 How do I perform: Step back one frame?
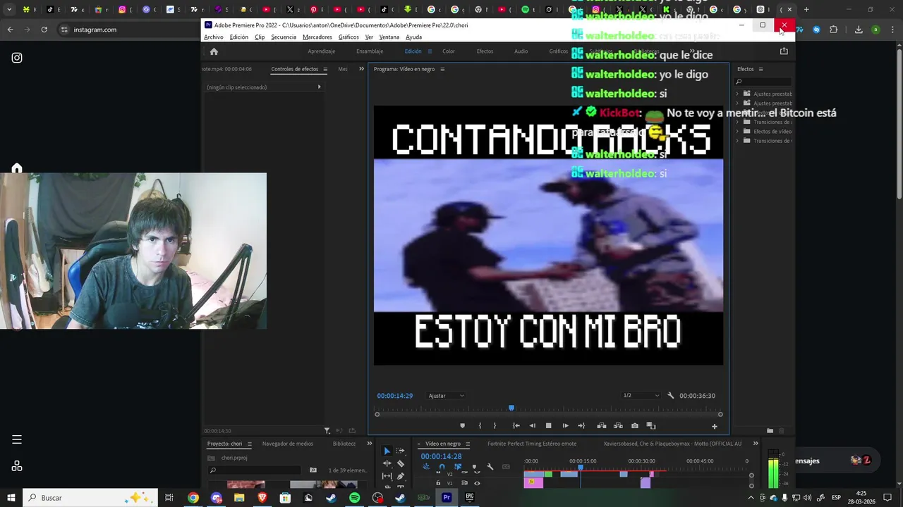532,425
